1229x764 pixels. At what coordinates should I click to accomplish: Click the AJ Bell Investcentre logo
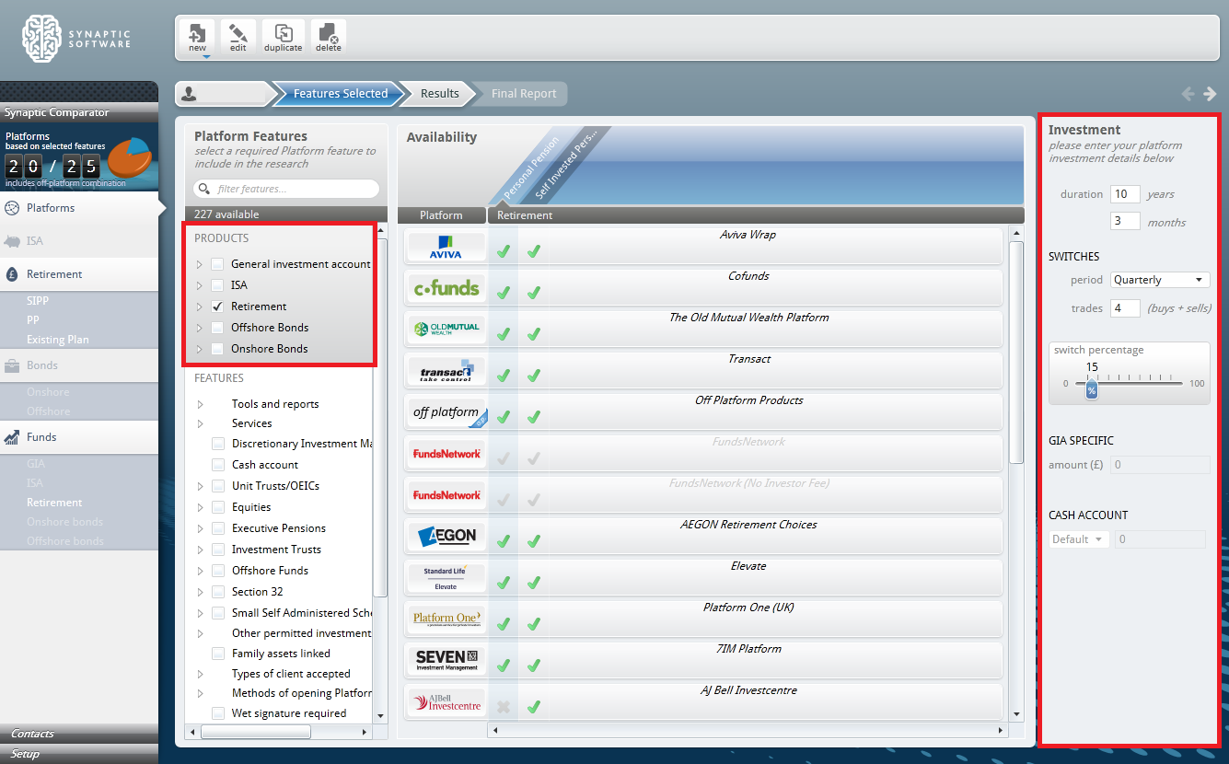click(446, 702)
